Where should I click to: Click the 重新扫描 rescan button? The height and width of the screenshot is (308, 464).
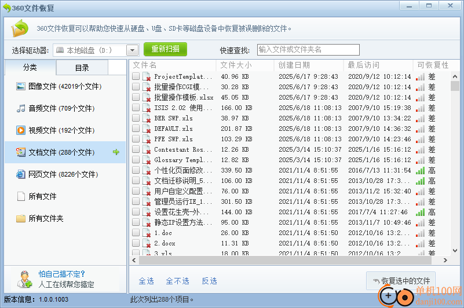coord(166,49)
